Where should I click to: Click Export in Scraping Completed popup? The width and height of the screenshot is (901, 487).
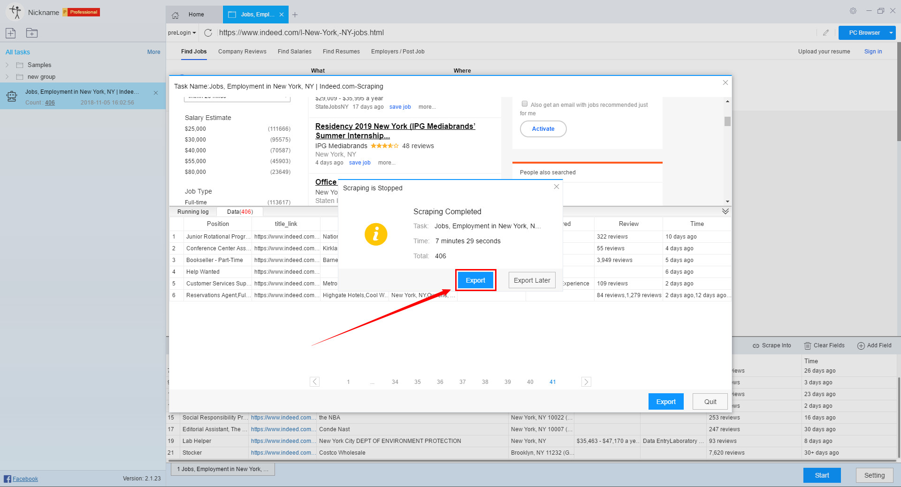click(475, 280)
